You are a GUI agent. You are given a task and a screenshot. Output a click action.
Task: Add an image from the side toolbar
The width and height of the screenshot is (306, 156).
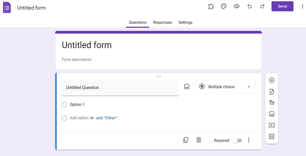tap(272, 114)
